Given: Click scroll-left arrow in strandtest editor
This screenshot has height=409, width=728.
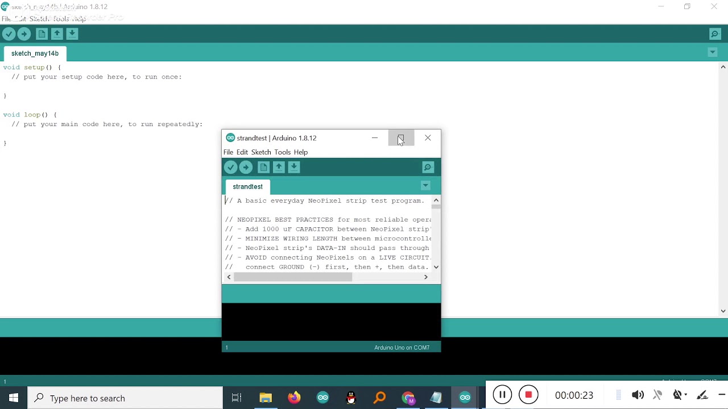Looking at the screenshot, I should coord(229,277).
